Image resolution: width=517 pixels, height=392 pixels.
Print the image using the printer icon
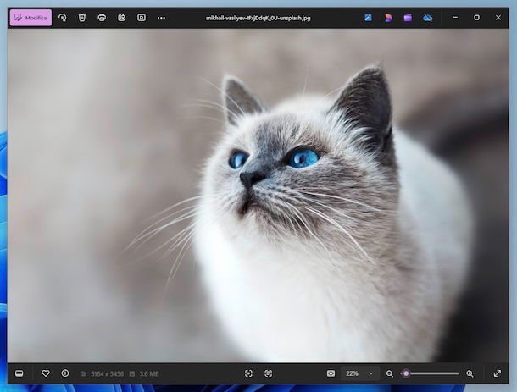[102, 18]
